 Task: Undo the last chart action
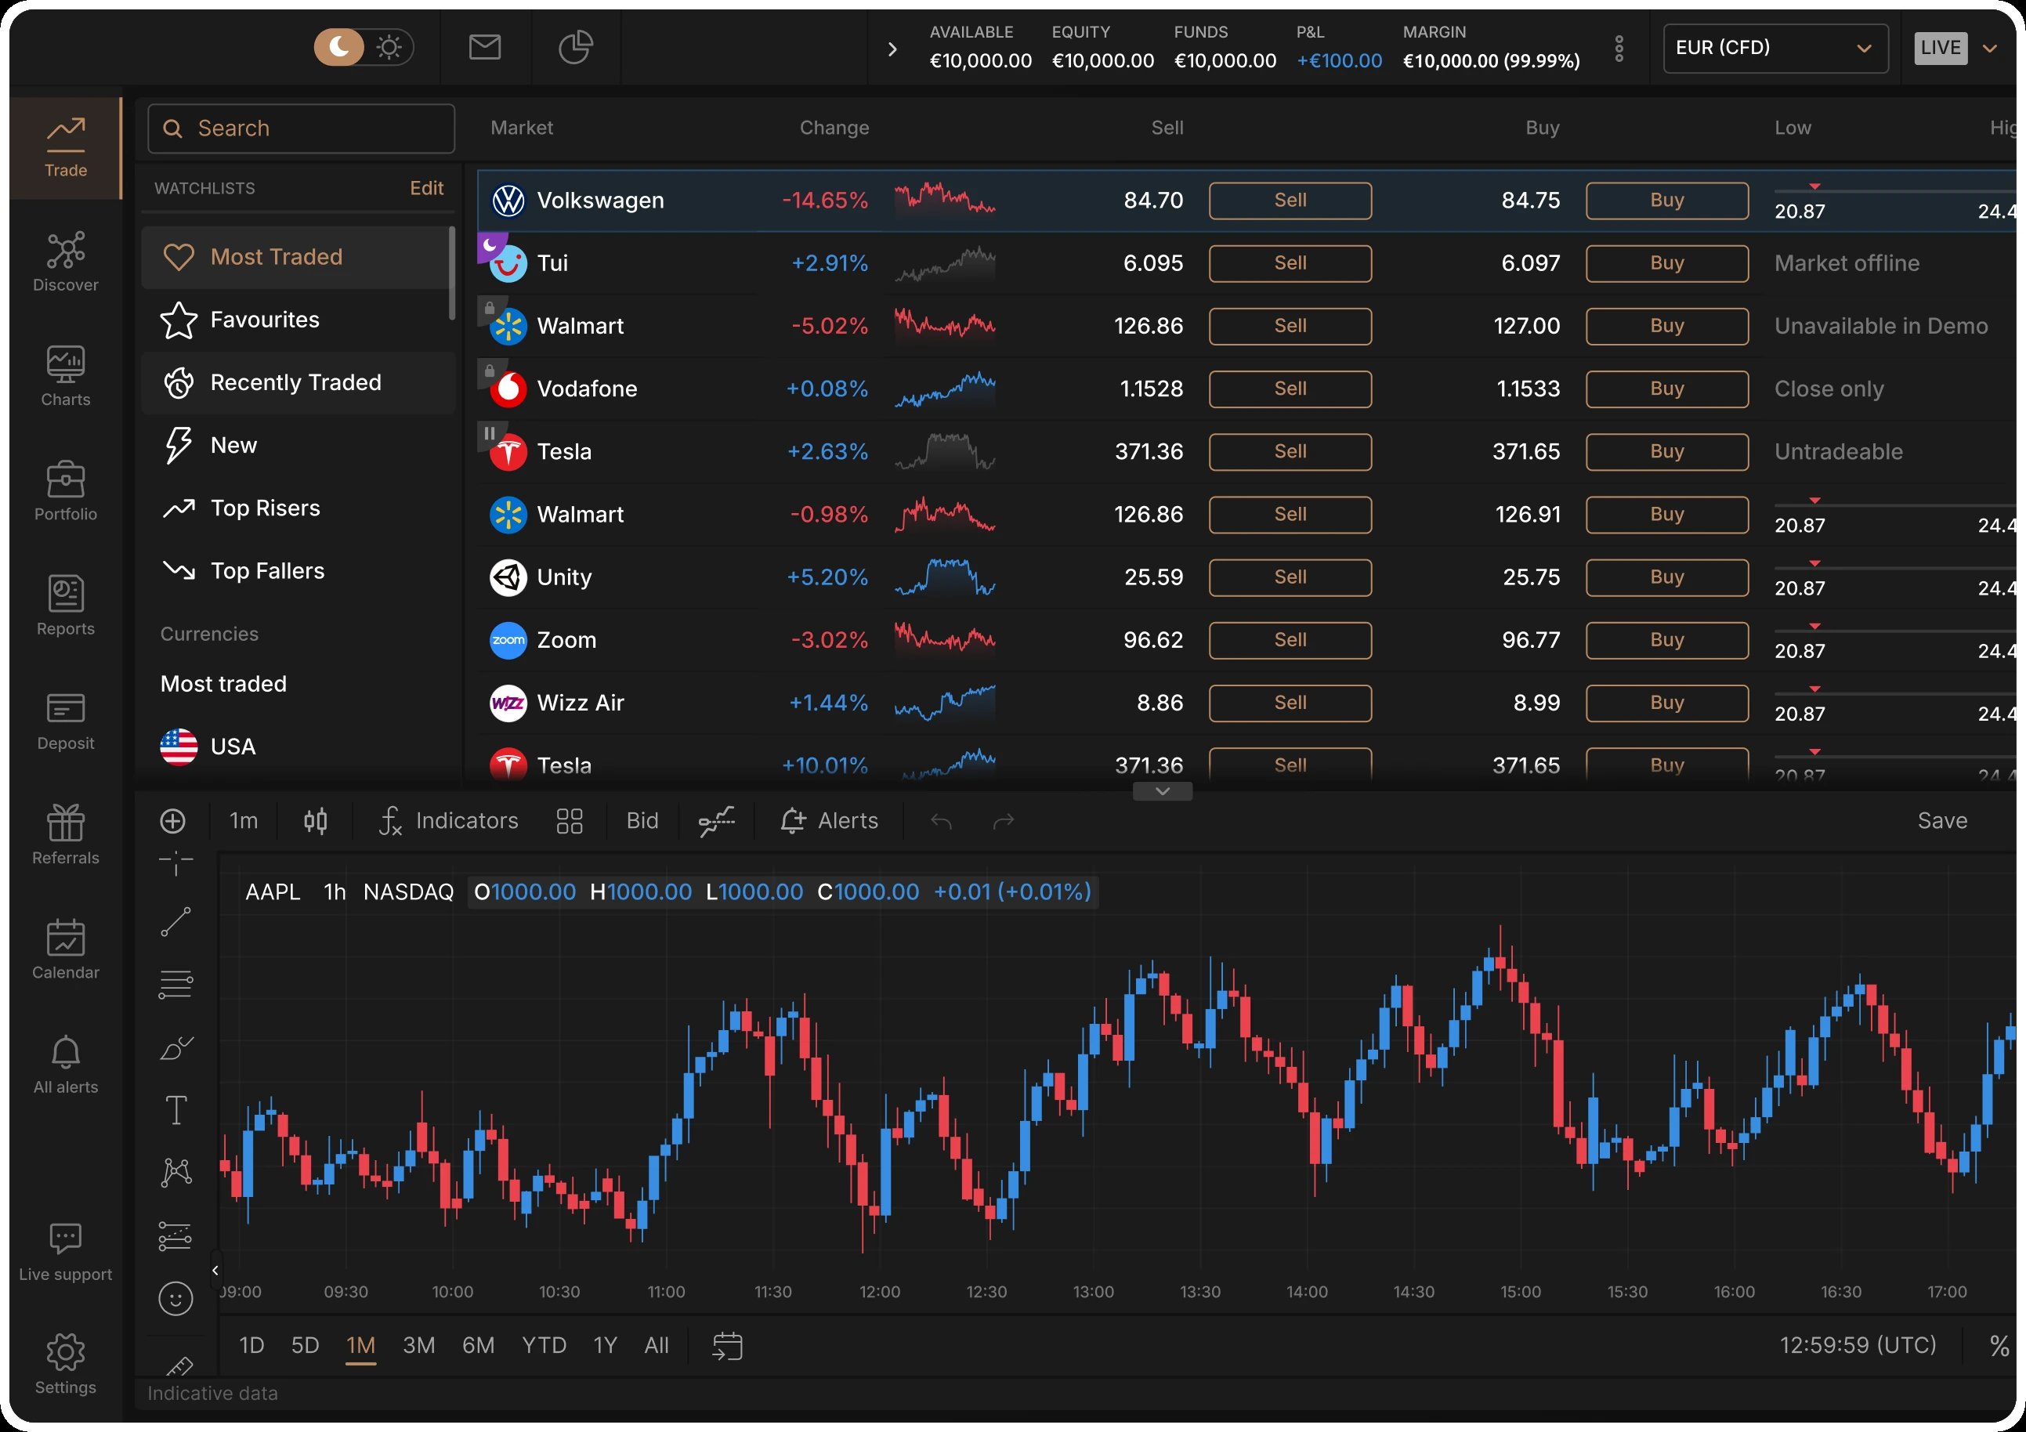pos(942,822)
